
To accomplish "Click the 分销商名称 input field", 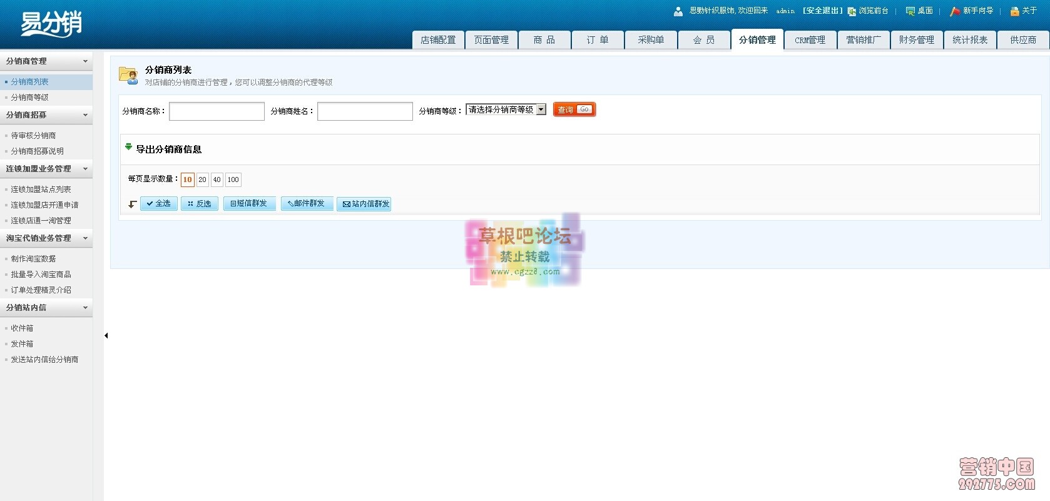I will tap(217, 111).
